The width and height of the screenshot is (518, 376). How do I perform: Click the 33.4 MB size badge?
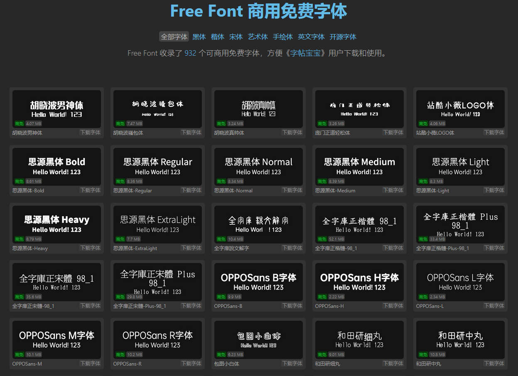click(x=437, y=239)
